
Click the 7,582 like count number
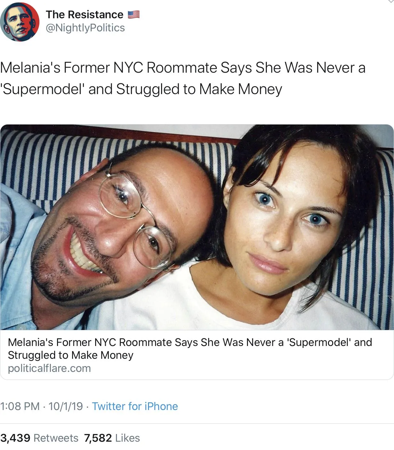pyautogui.click(x=98, y=438)
